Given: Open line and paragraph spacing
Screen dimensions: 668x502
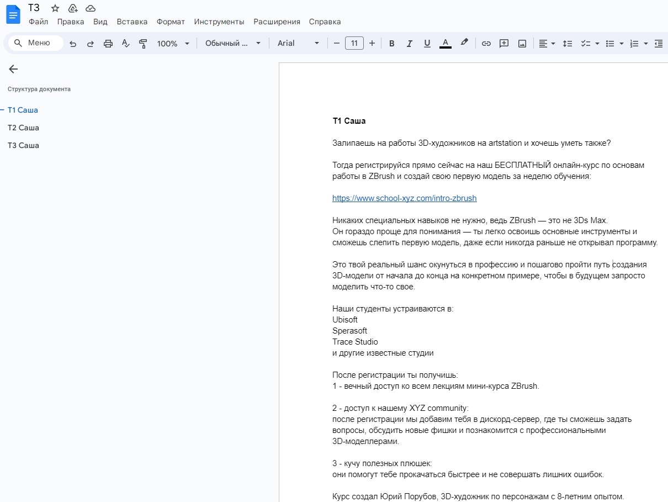Looking at the screenshot, I should (568, 44).
